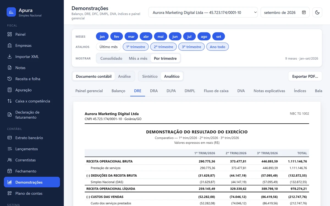Open the DMPL tab
This screenshot has height=206, width=330.
(190, 91)
